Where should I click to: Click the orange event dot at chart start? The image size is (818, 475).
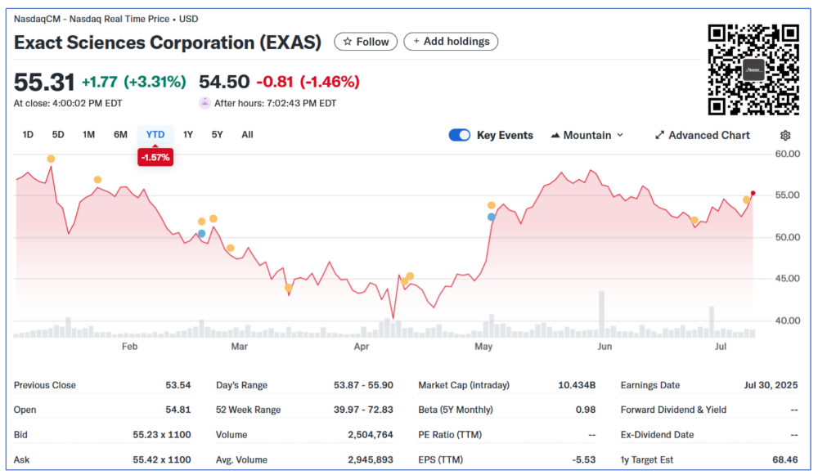51,159
